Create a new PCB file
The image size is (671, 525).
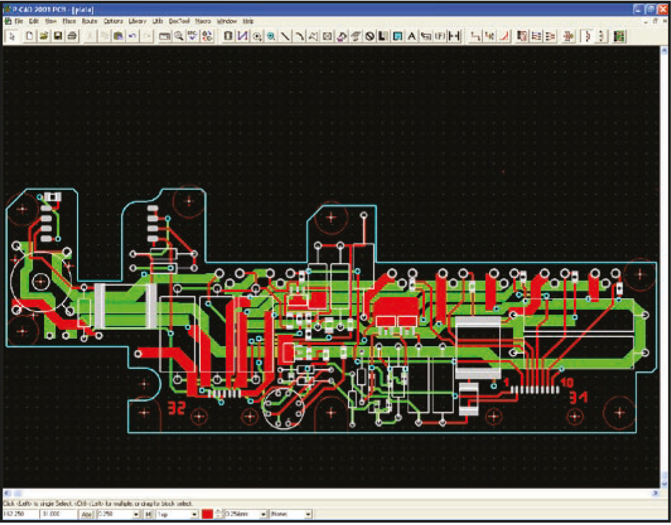(29, 36)
